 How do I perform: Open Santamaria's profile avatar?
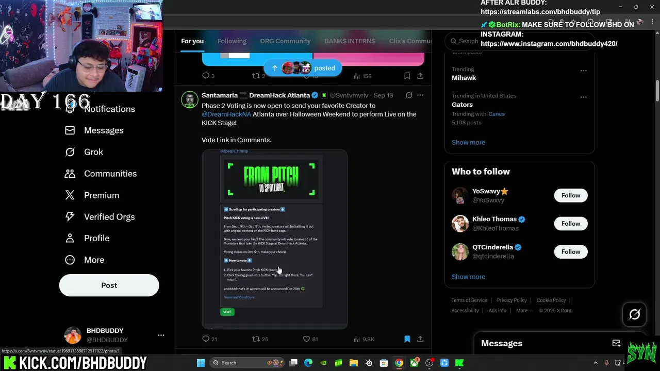point(190,100)
